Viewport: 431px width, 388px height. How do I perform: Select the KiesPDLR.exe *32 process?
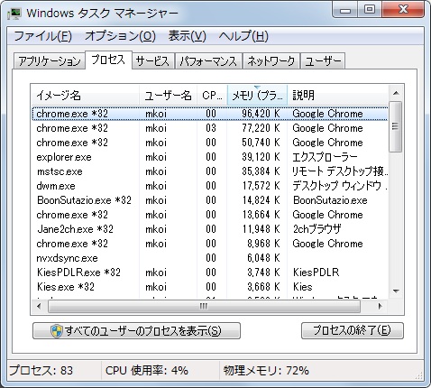click(x=210, y=273)
